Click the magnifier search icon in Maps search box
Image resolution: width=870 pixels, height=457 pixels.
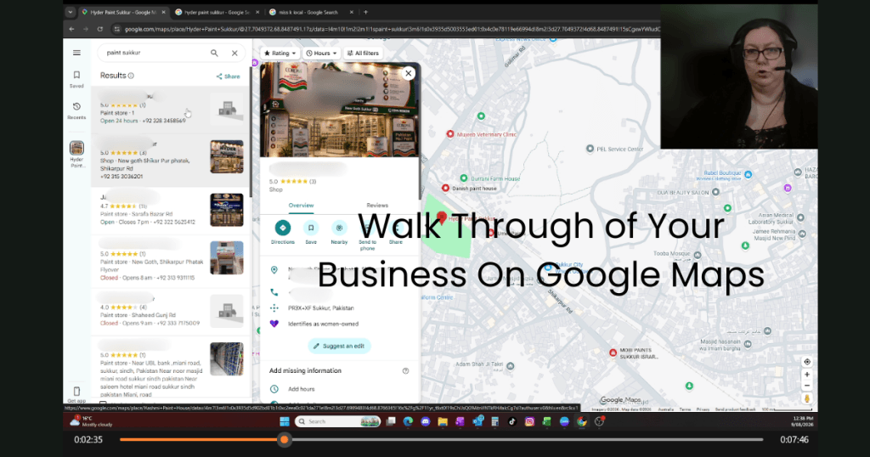click(x=214, y=53)
